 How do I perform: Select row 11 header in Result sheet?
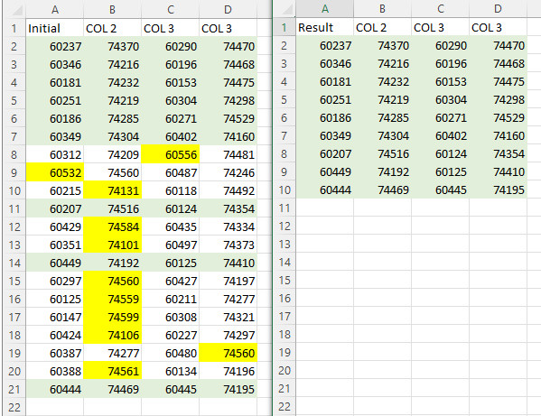tap(284, 208)
